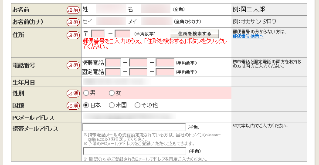The image size is (319, 165).
Task: Click first 携帯電話 number box
Action: coord(113,63)
